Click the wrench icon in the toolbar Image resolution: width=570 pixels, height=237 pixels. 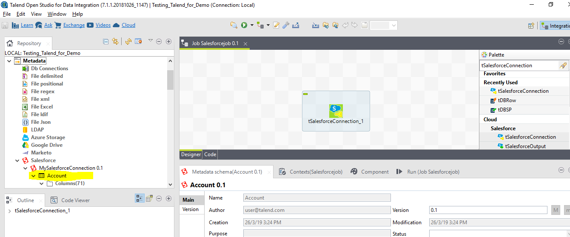click(x=286, y=25)
